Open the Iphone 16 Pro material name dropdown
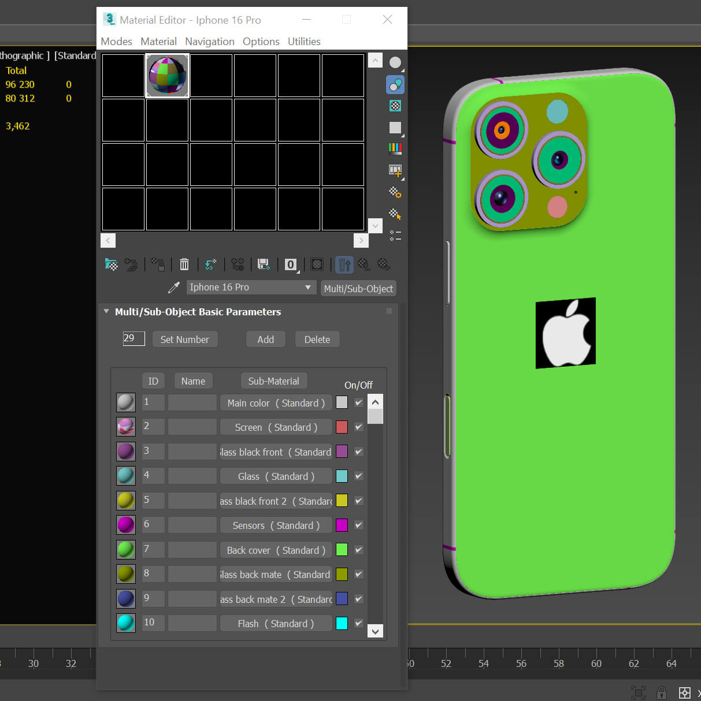 pos(308,288)
